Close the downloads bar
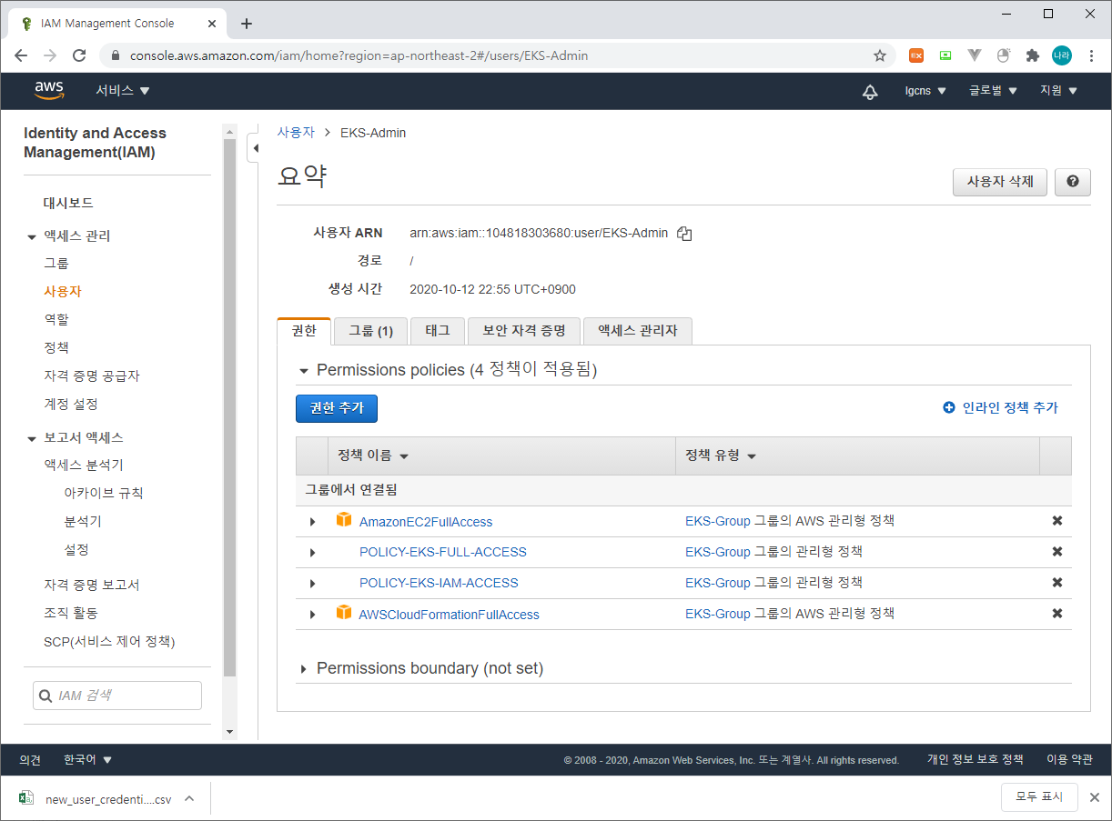The width and height of the screenshot is (1112, 821). (1095, 798)
